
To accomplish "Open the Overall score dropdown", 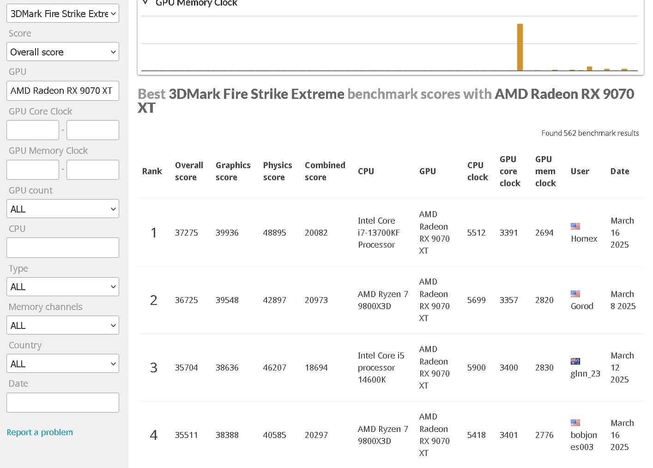I will coord(63,52).
